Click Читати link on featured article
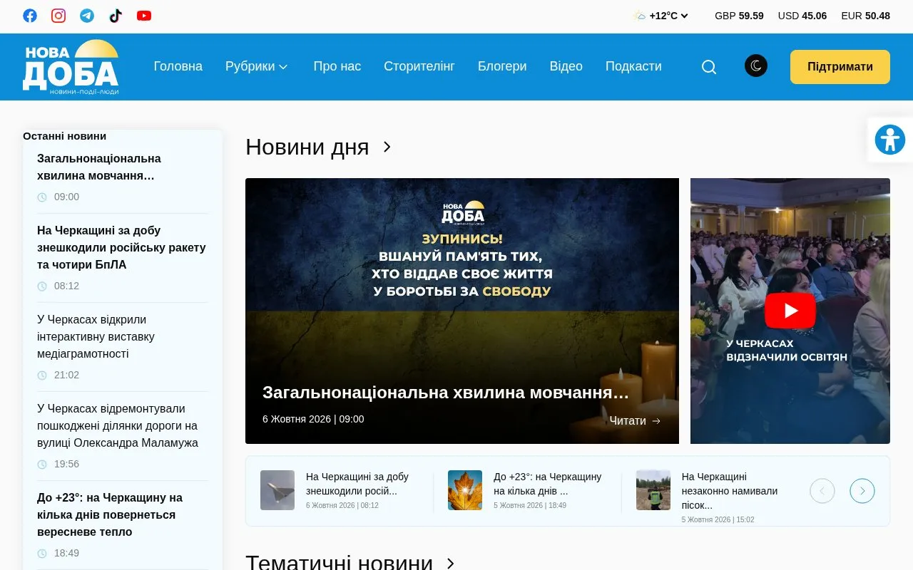913x570 pixels. click(x=635, y=420)
